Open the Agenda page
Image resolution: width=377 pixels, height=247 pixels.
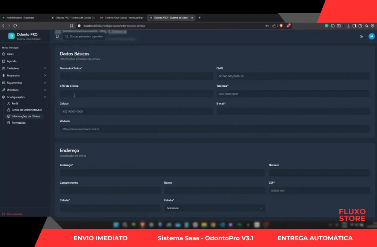[x=11, y=61]
